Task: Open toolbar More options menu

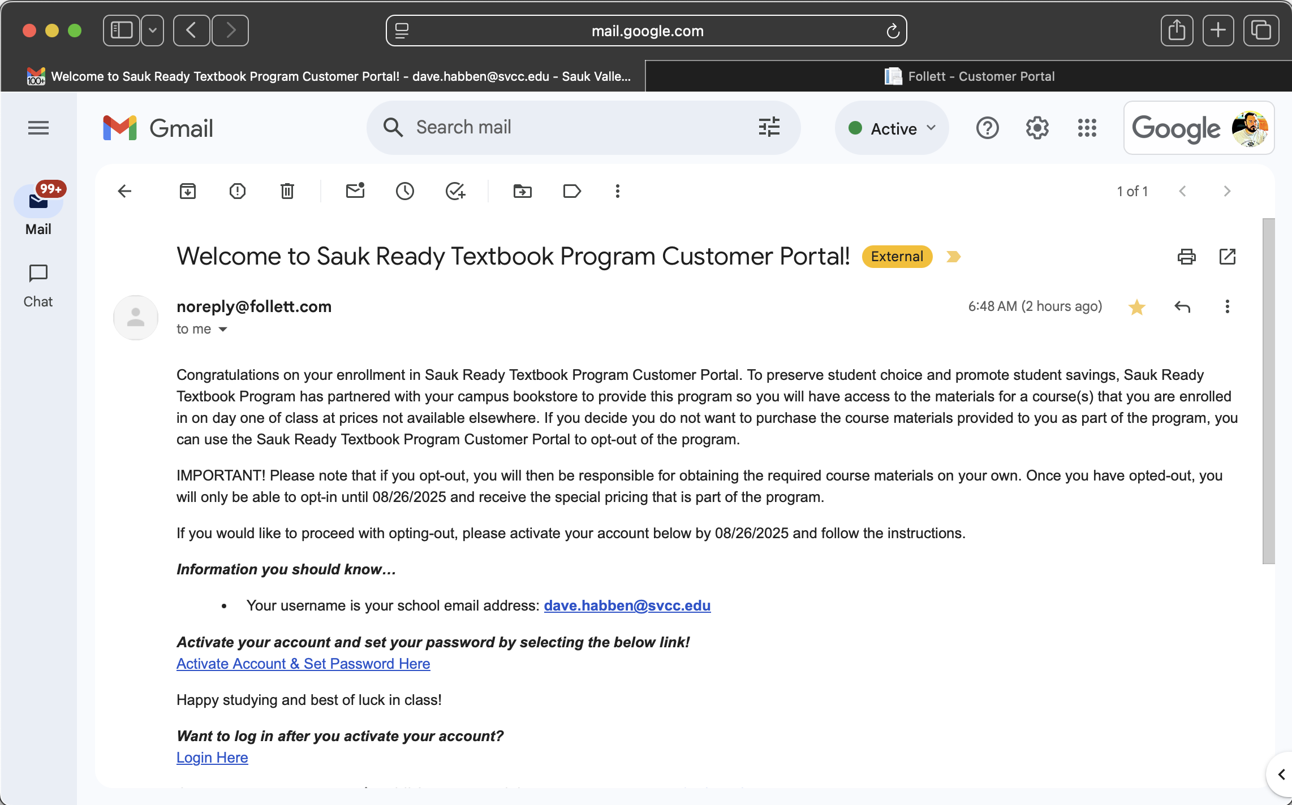Action: click(618, 191)
